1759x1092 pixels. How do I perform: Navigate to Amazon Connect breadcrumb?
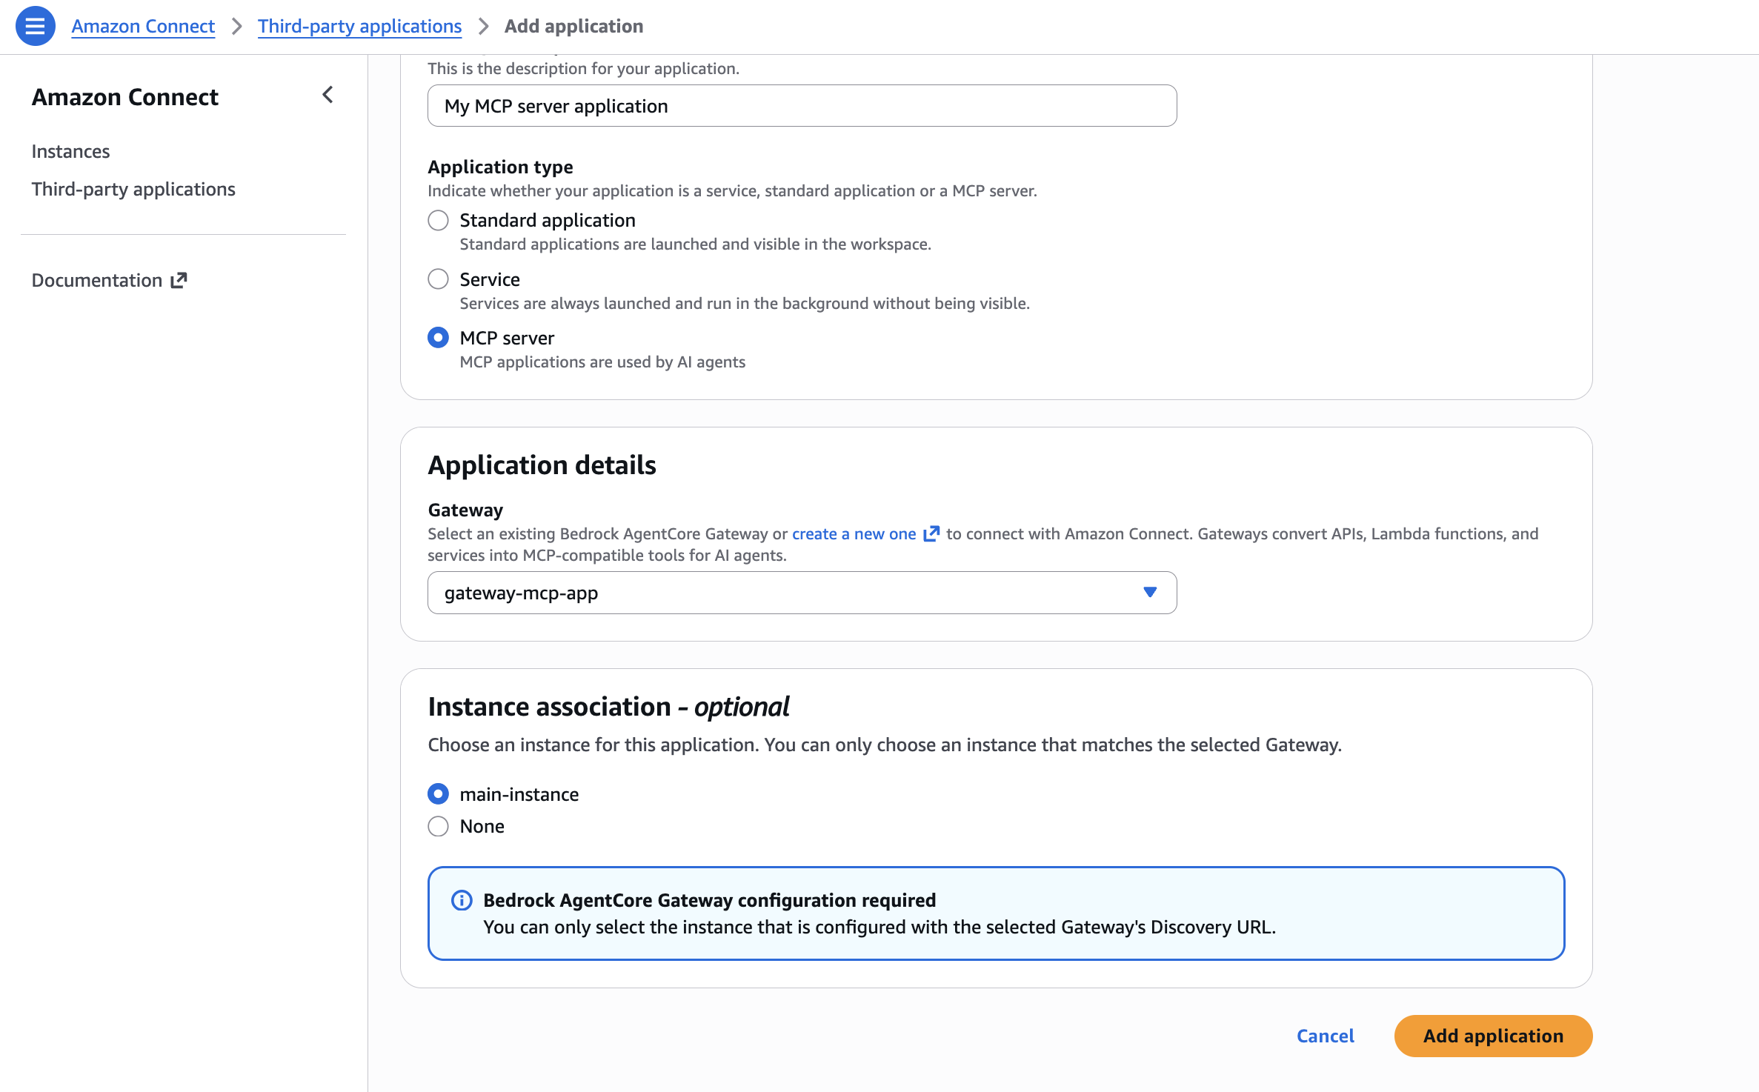[143, 25]
